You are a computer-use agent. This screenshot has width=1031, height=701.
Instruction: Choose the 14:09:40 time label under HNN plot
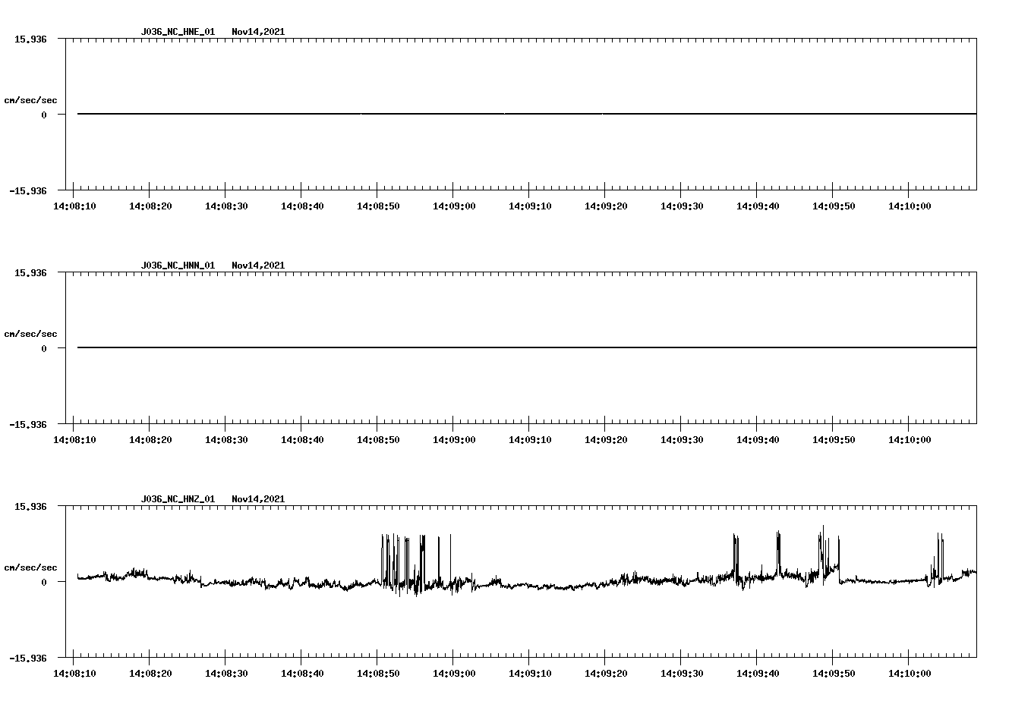coord(758,440)
